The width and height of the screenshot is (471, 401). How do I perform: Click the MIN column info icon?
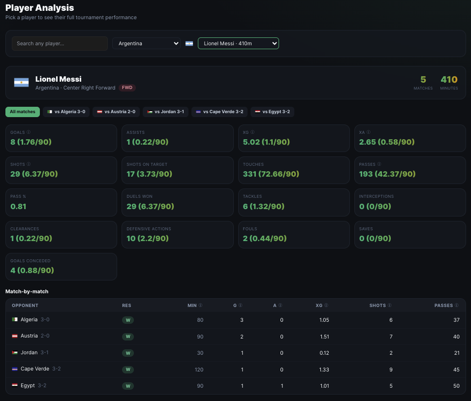coord(200,305)
